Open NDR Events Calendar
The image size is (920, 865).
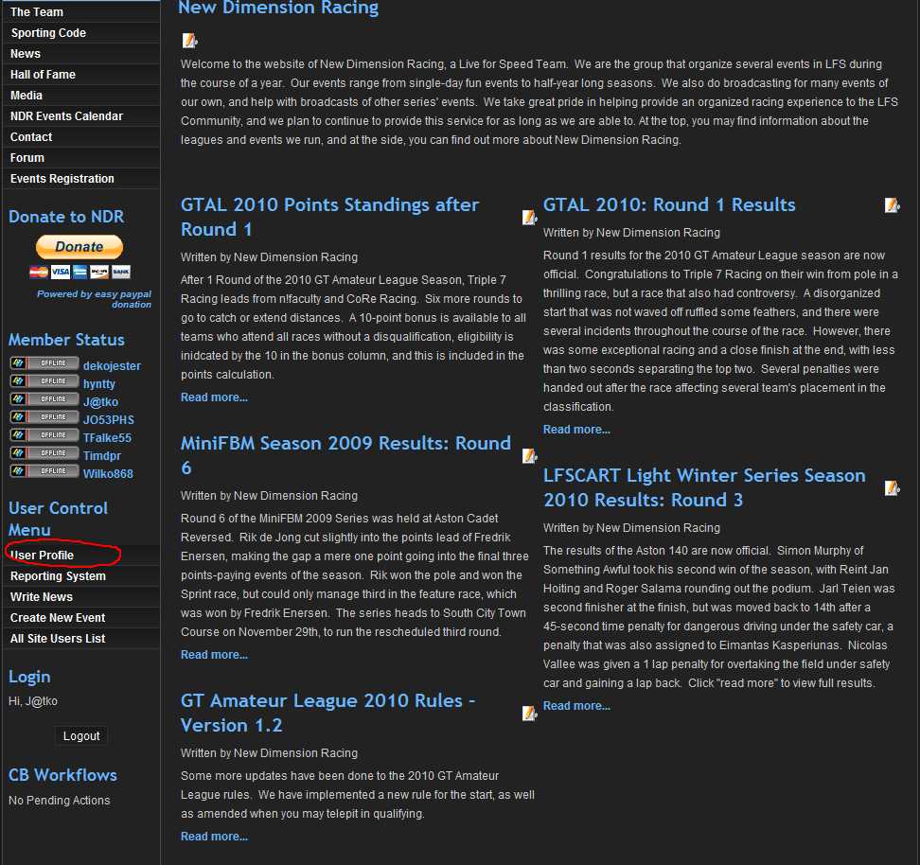81,116
